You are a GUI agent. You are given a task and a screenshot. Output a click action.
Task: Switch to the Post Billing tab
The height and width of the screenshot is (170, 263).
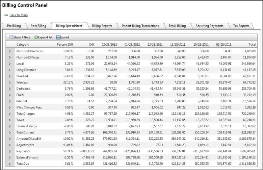[x=39, y=26]
